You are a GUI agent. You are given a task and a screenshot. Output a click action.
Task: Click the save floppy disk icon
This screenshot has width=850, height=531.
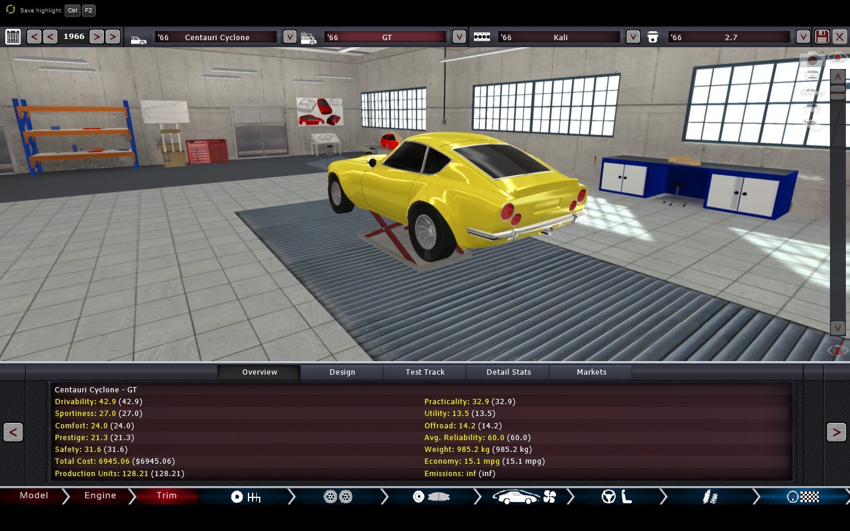(x=821, y=37)
